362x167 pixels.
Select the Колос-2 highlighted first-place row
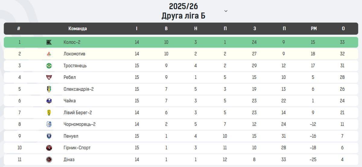pyautogui.click(x=181, y=42)
